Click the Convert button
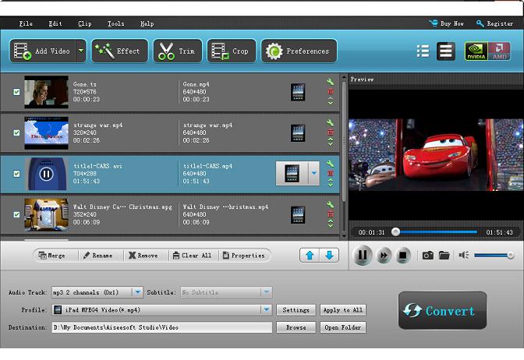This screenshot has width=524, height=360. 442,311
